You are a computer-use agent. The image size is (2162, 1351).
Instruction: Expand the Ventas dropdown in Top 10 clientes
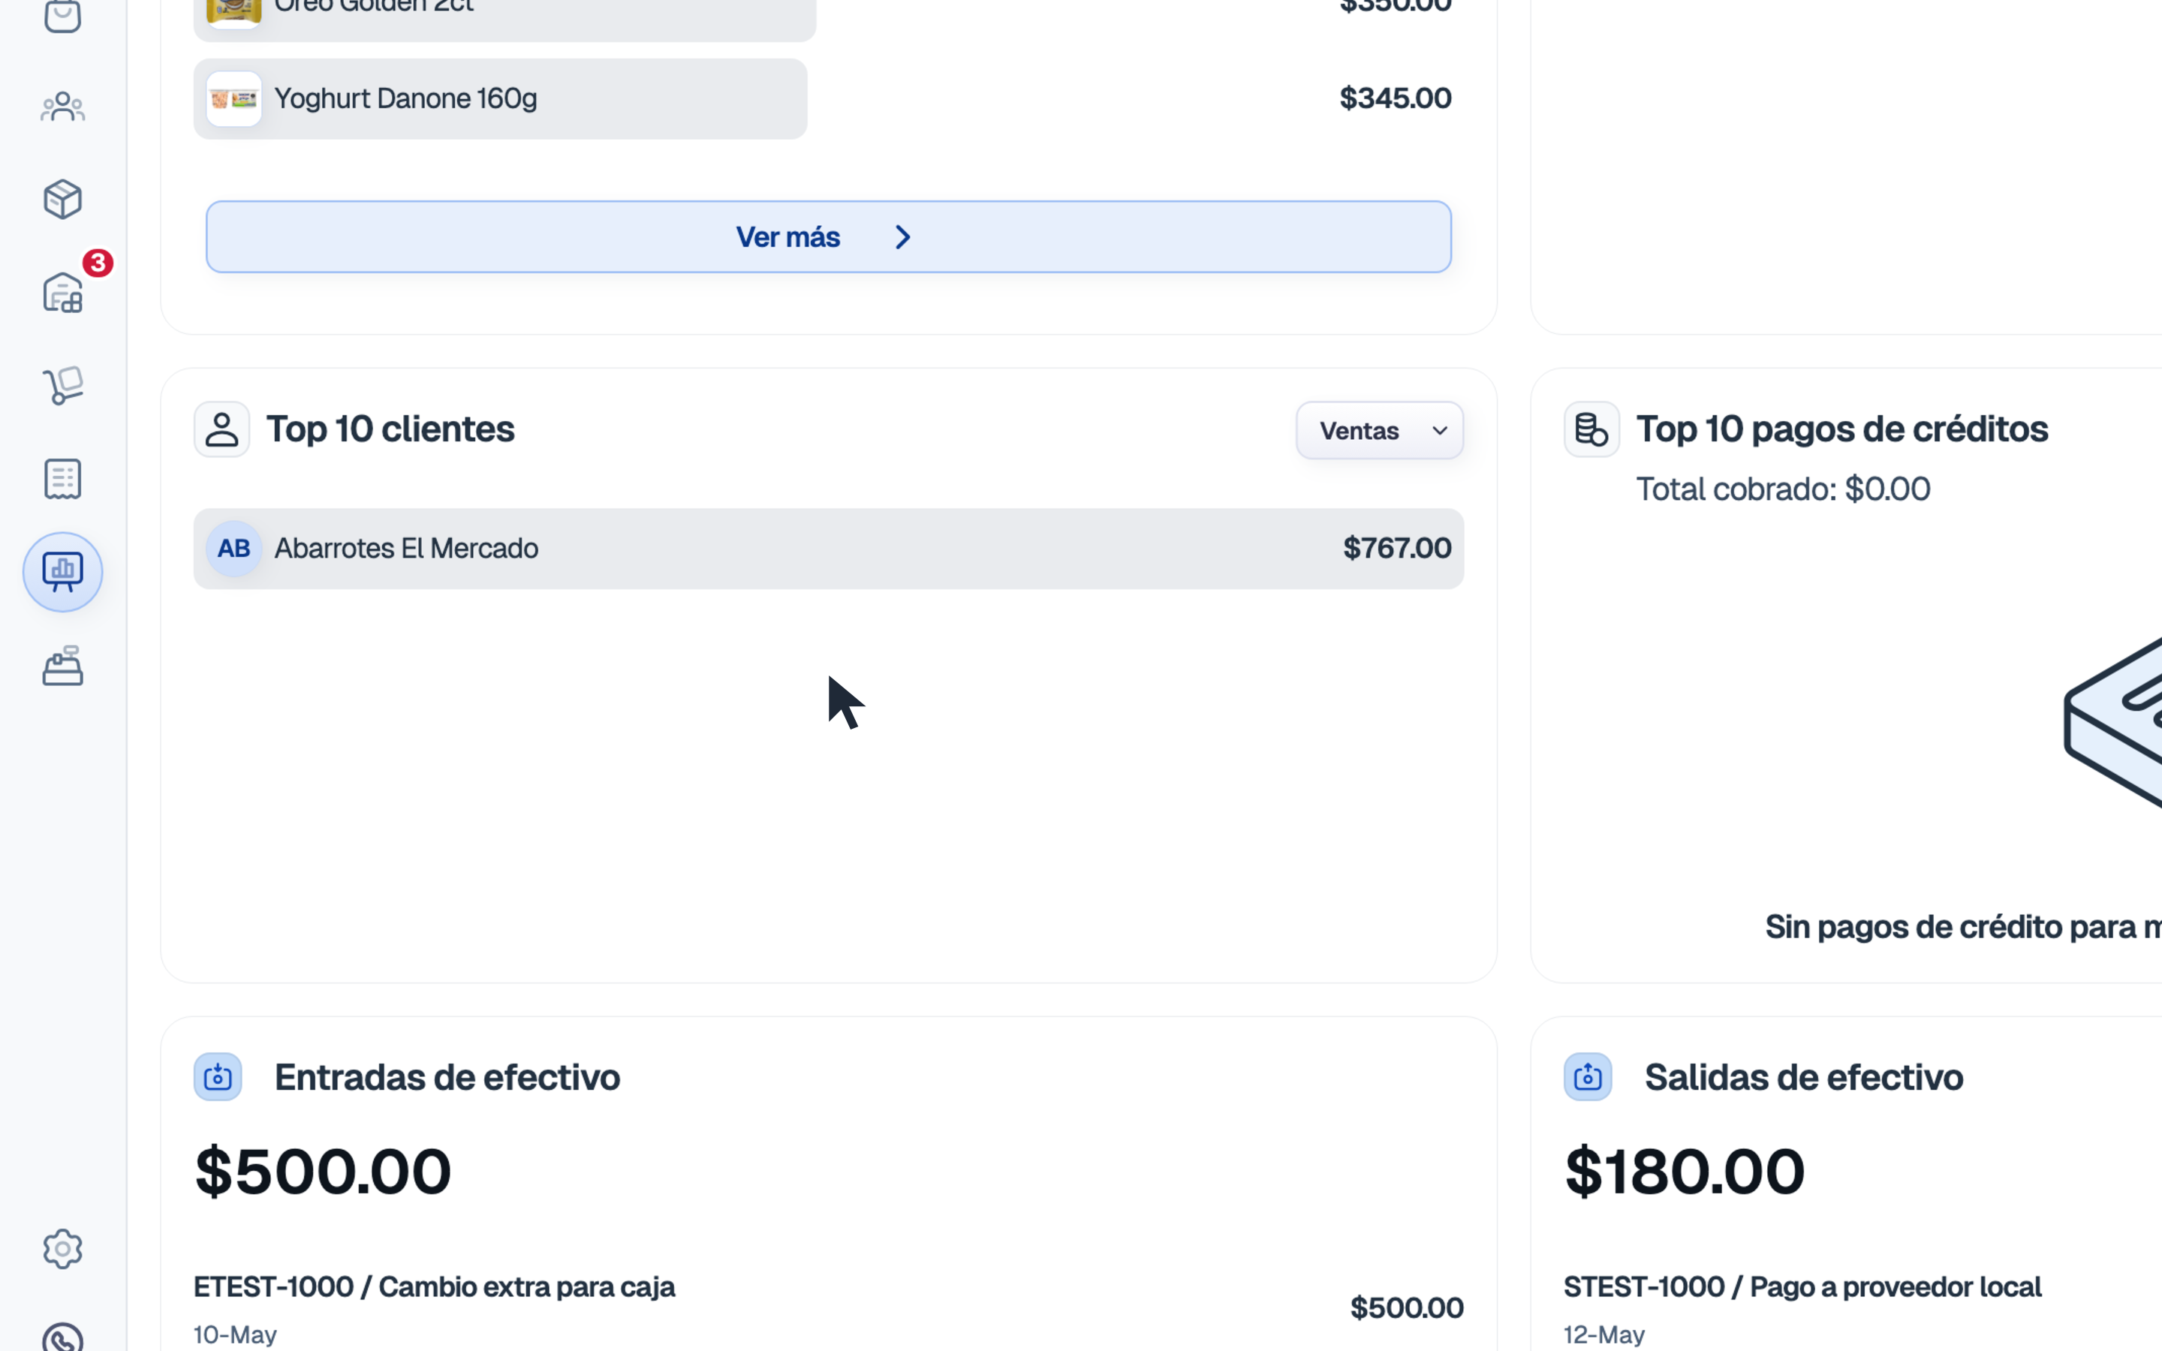point(1379,431)
